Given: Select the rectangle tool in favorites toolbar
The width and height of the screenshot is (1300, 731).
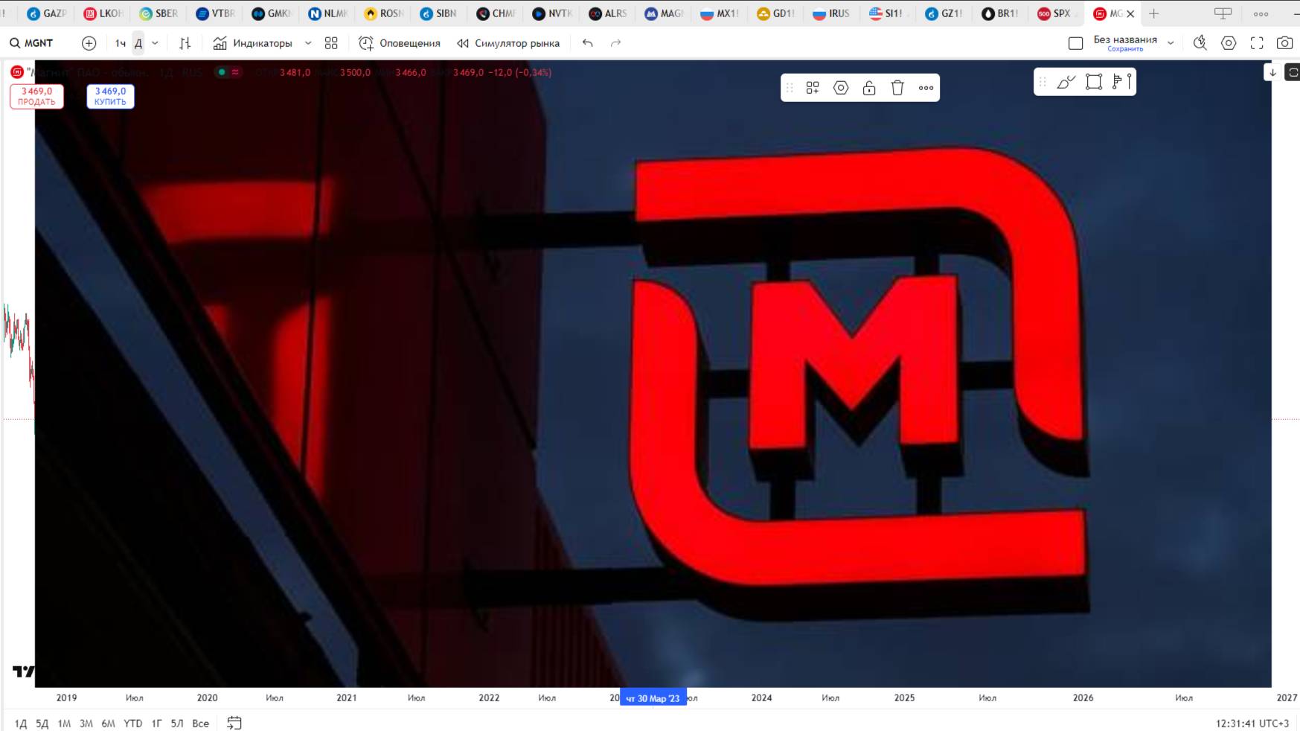Looking at the screenshot, I should click(1094, 82).
